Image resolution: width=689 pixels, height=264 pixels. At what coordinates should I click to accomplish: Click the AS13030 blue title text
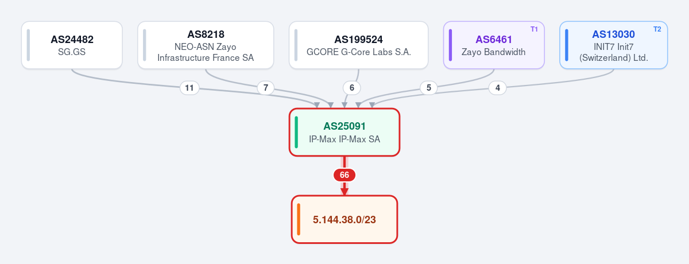pos(613,34)
